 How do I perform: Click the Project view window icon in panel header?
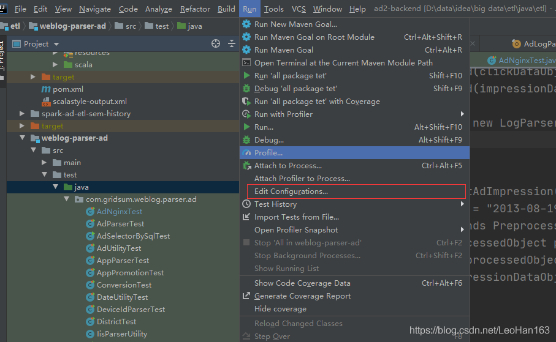click(x=17, y=44)
